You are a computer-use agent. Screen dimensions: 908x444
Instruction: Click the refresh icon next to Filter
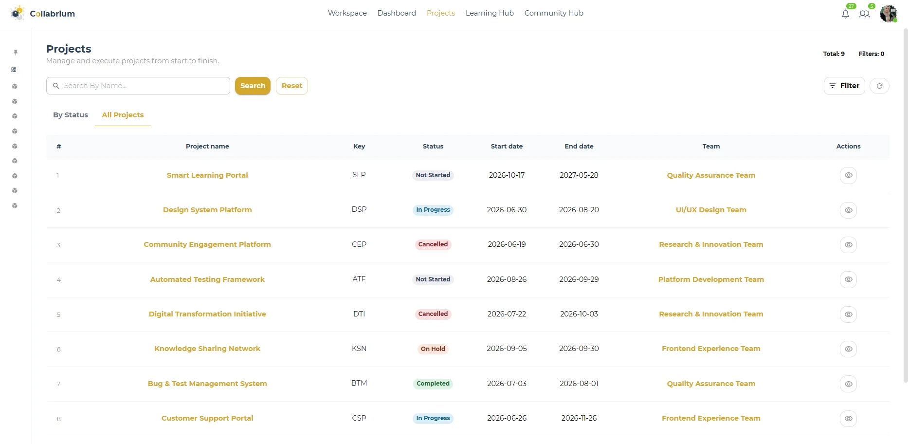879,86
